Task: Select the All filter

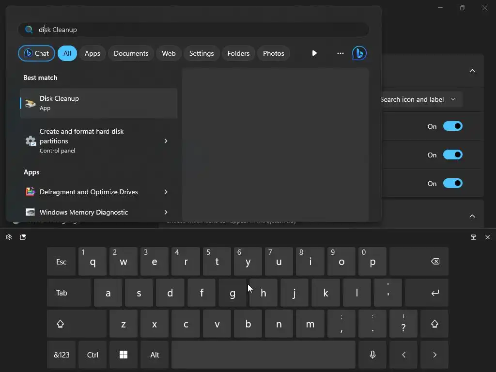Action: click(67, 53)
